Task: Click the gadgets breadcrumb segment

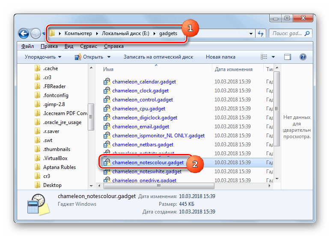Action: tap(168, 33)
